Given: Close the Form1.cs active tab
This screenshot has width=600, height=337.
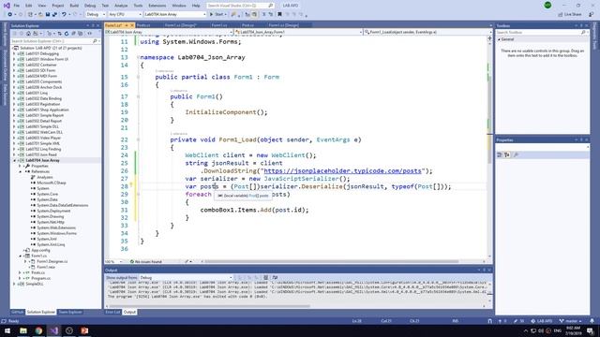Looking at the screenshot, I should (132, 25).
